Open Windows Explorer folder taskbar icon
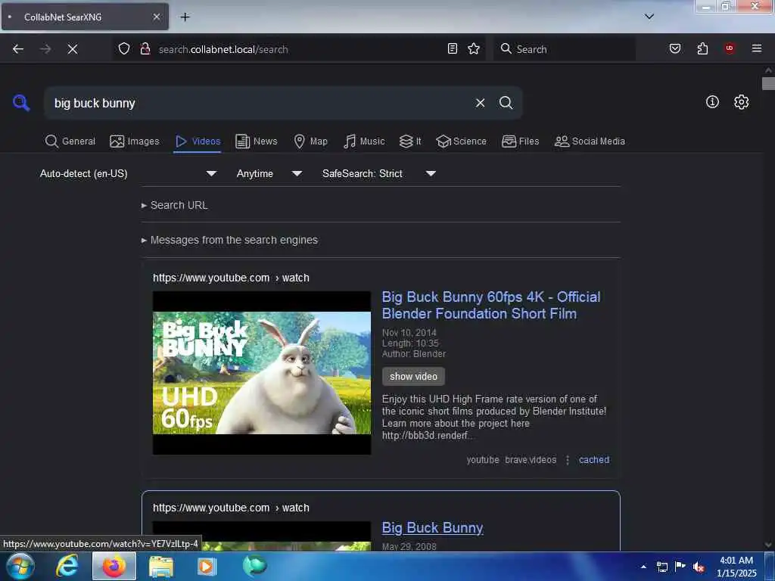The image size is (775, 581). tap(161, 566)
